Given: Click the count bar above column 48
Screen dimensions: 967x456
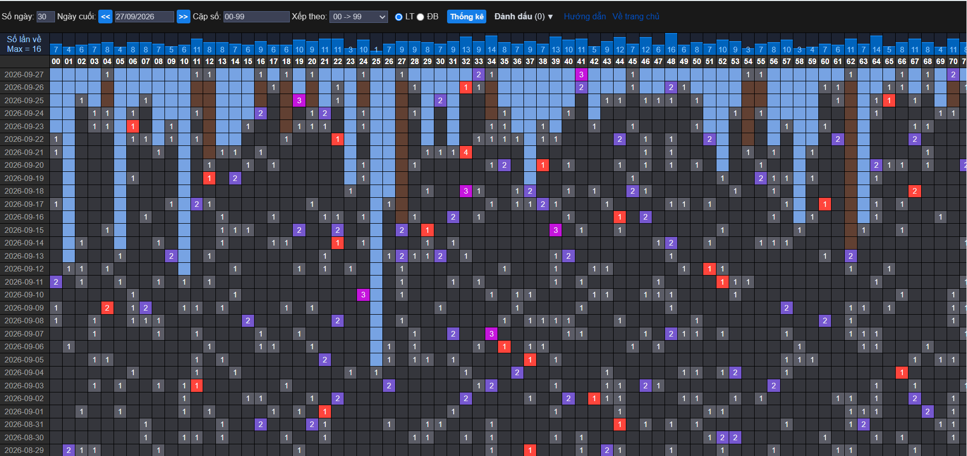Looking at the screenshot, I should click(x=671, y=44).
